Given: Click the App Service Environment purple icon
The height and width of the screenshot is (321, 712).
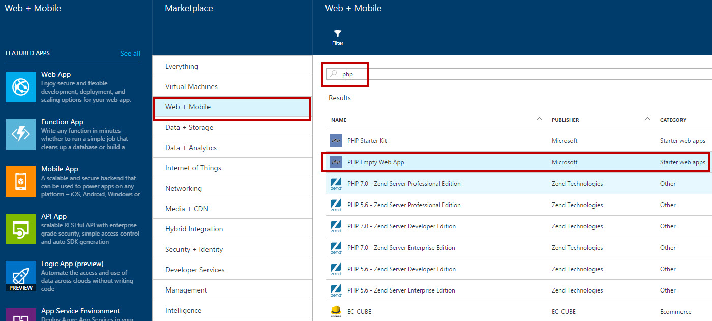Looking at the screenshot, I should [21, 314].
